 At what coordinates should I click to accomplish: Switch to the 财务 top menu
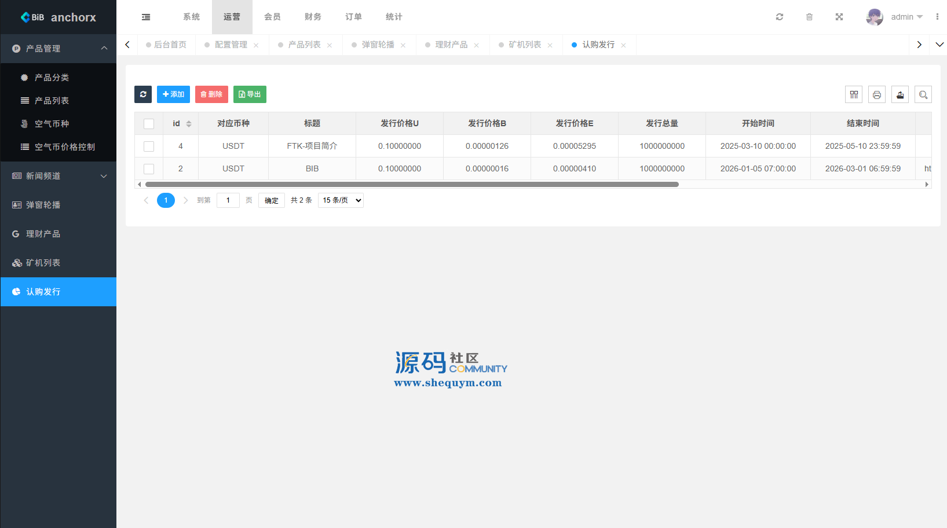pos(313,17)
